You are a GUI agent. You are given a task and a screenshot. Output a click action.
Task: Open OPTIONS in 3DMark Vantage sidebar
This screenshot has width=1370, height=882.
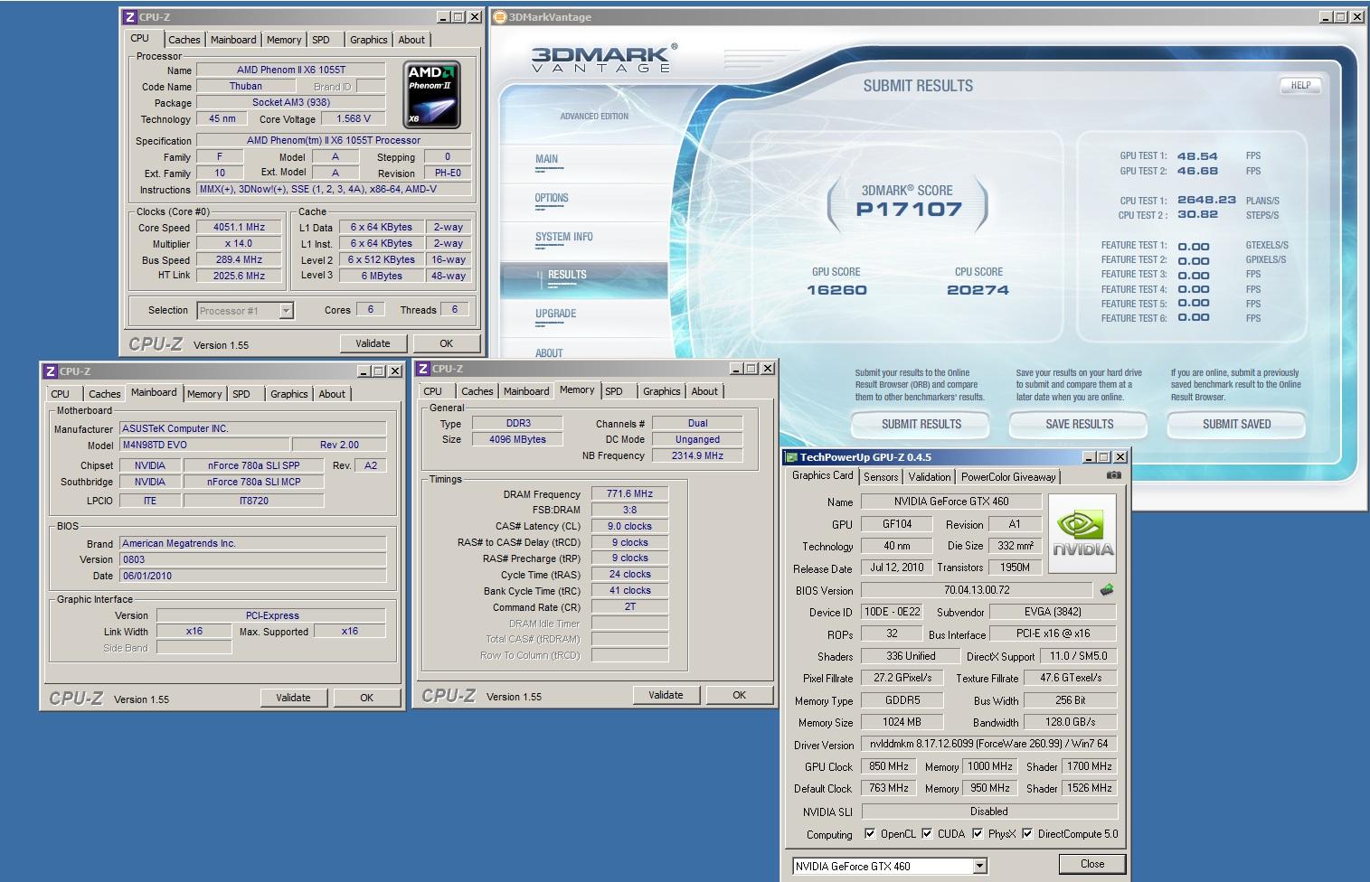click(x=552, y=198)
